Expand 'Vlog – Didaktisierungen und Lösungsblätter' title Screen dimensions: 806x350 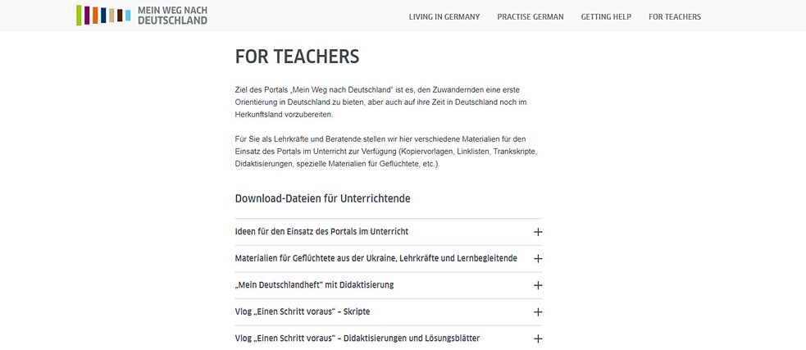pos(357,339)
